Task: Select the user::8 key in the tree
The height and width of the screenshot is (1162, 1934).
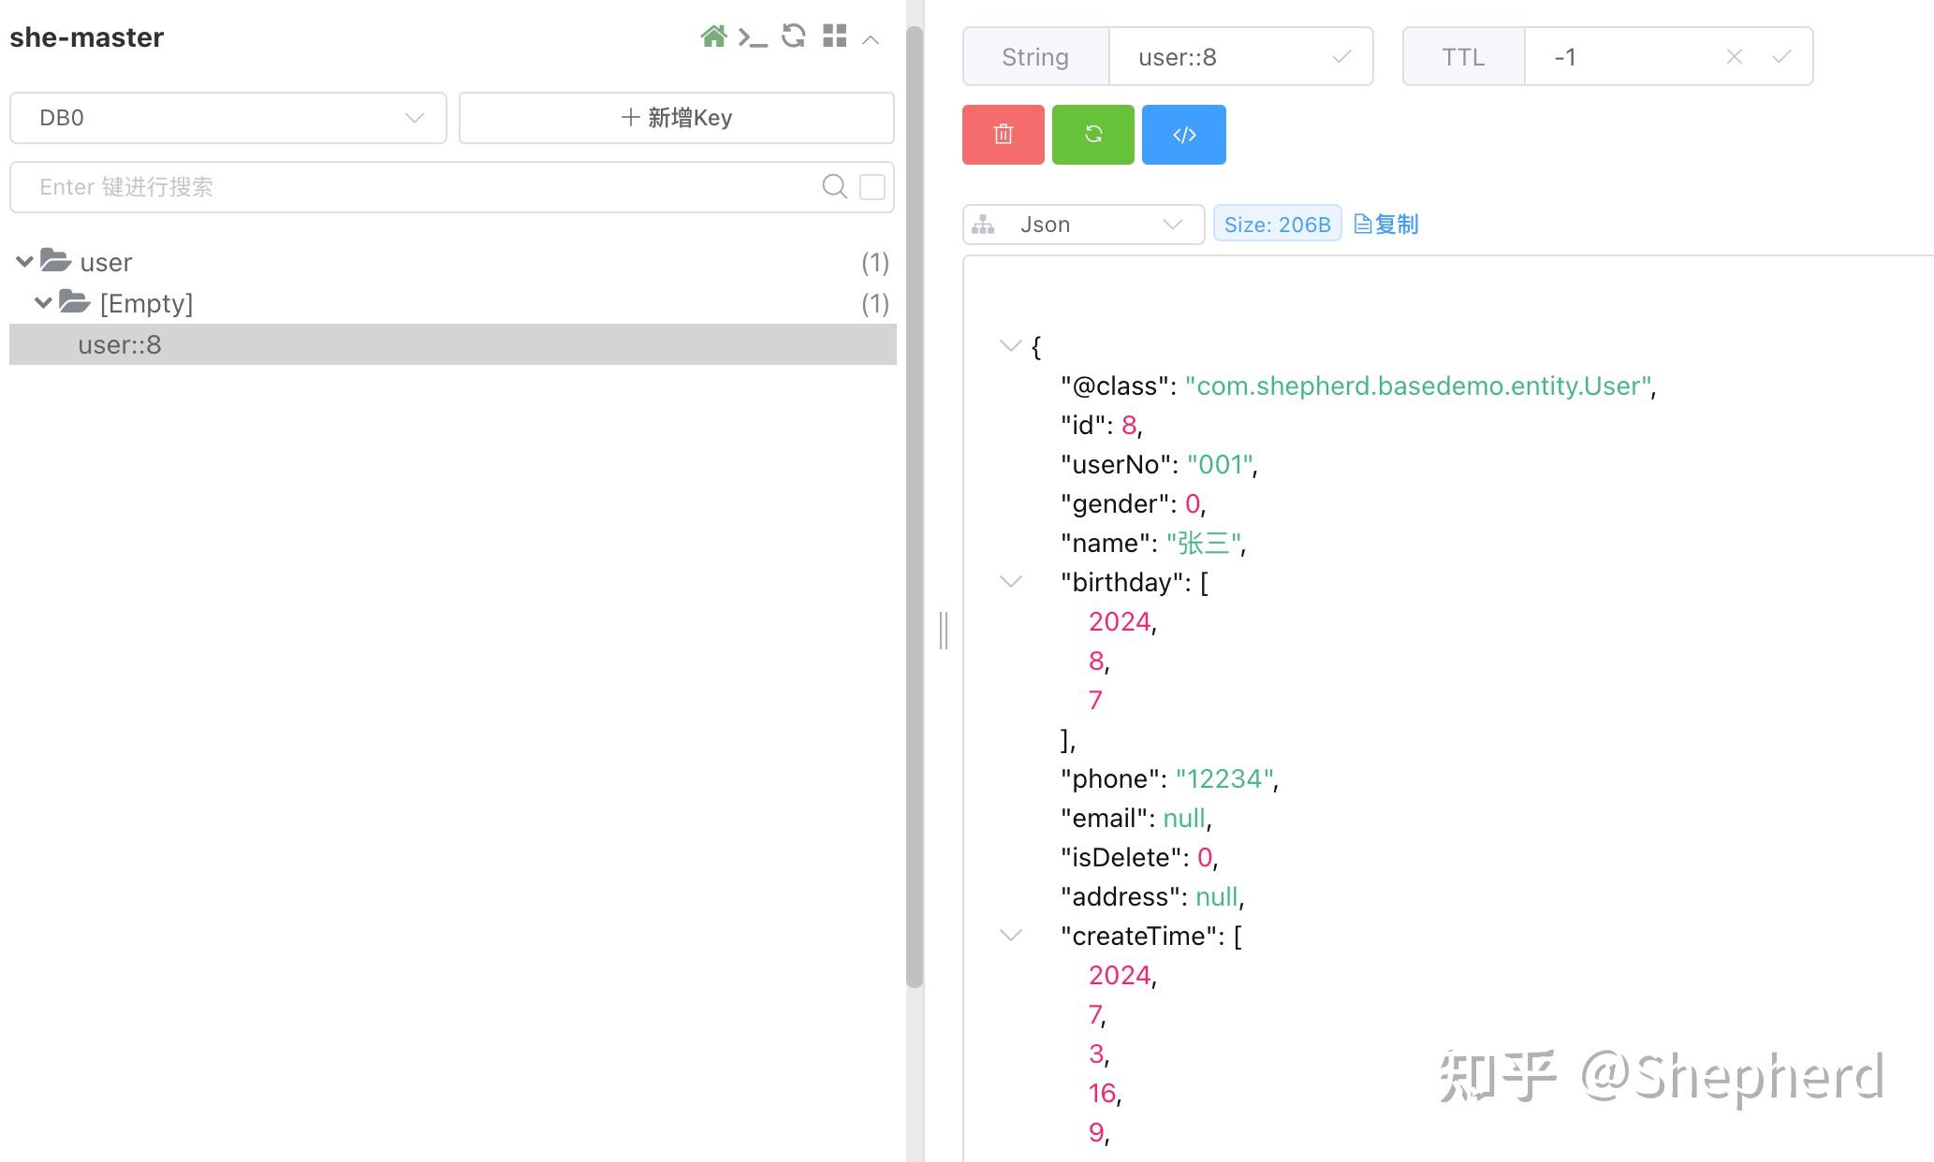Action: (122, 344)
